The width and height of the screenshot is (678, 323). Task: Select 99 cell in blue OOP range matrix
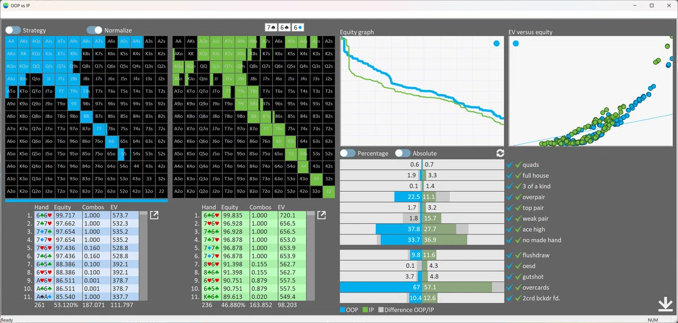tap(73, 104)
